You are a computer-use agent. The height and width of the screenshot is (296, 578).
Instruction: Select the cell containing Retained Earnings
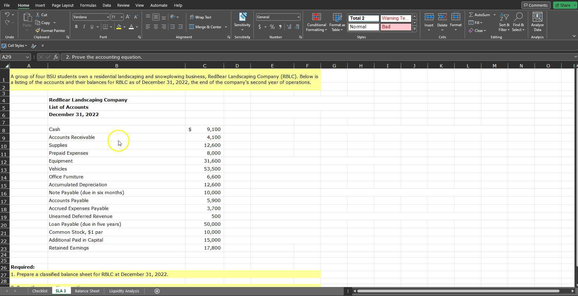click(x=69, y=248)
